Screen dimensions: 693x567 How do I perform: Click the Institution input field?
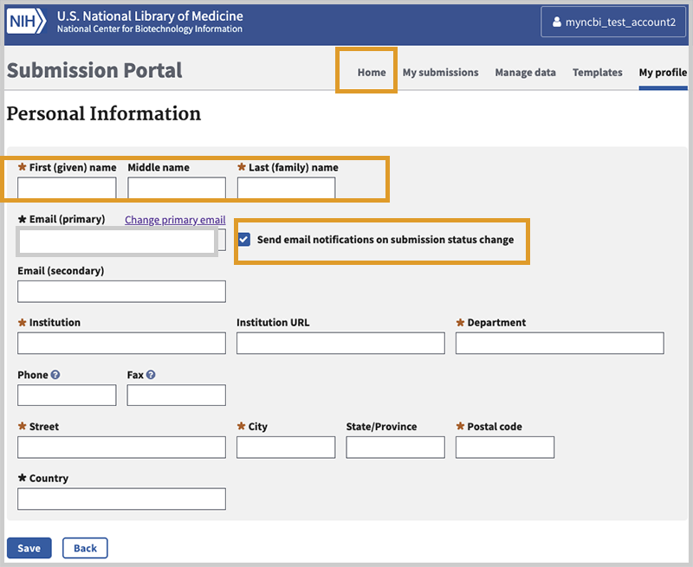point(121,343)
